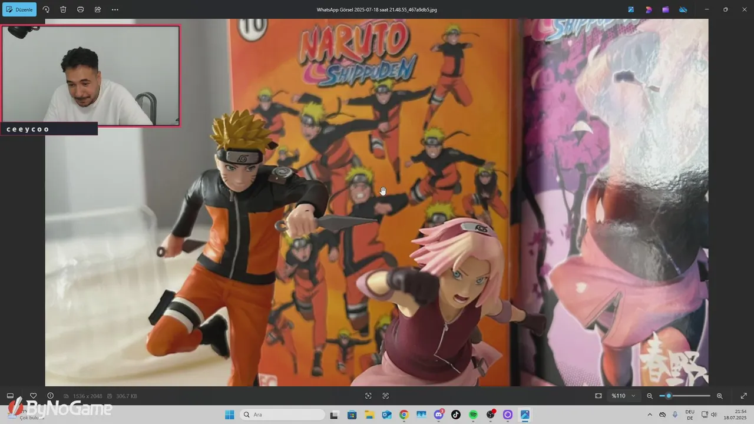Open the network tray icon

pos(705,415)
